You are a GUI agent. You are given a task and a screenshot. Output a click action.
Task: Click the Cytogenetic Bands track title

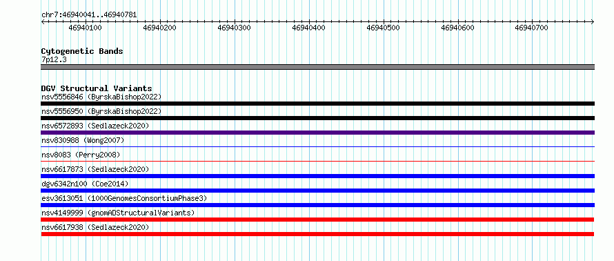pyautogui.click(x=82, y=51)
